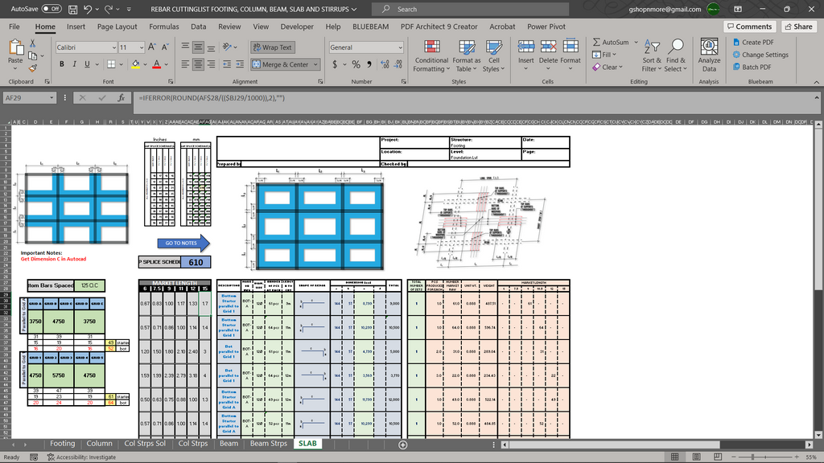This screenshot has height=463, width=824.
Task: Click Batch PDF button
Action: tap(752, 67)
